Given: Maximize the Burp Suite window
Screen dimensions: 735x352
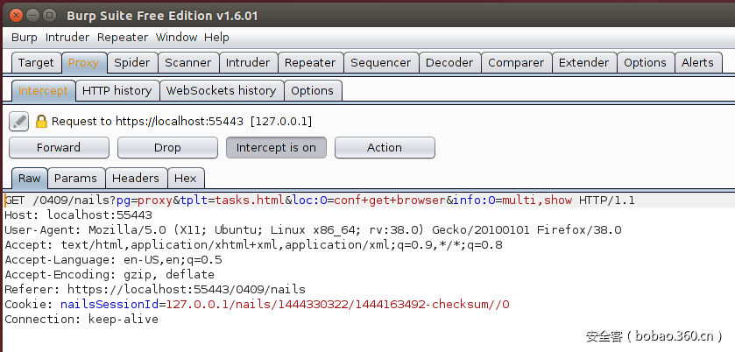Looking at the screenshot, I should [49, 15].
